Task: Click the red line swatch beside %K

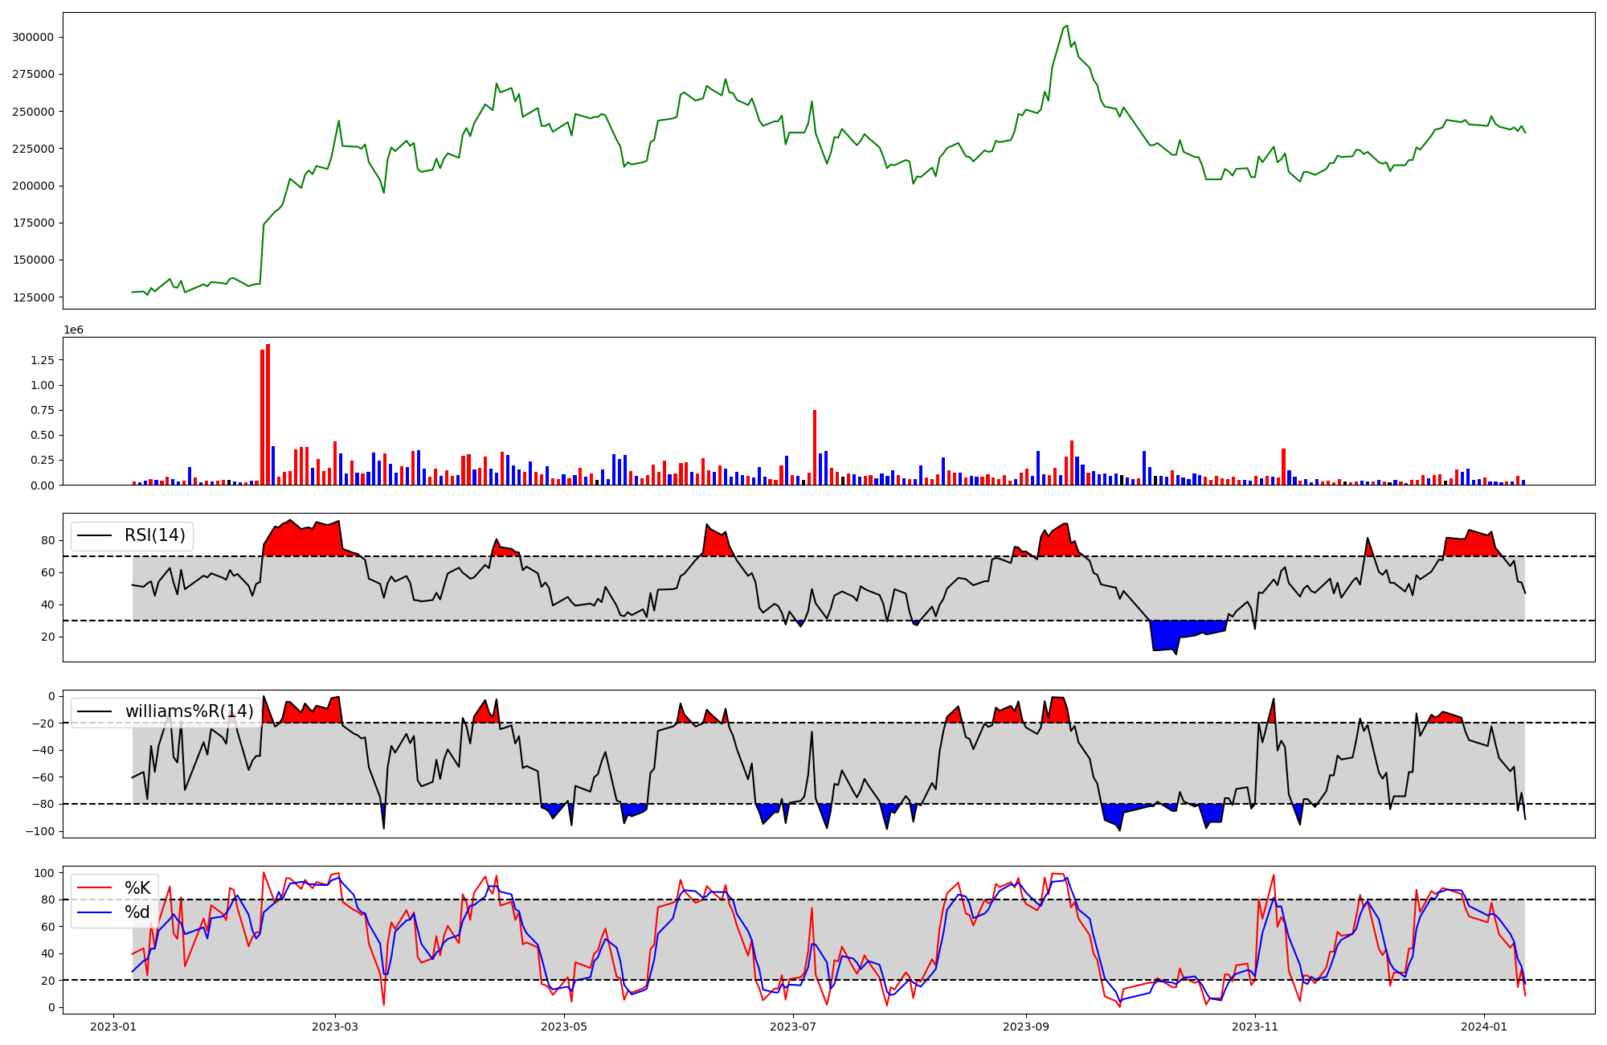Action: pyautogui.click(x=94, y=888)
